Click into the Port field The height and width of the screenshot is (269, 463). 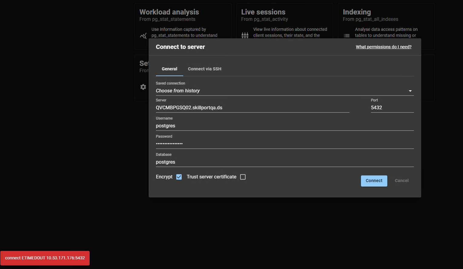[x=392, y=108]
